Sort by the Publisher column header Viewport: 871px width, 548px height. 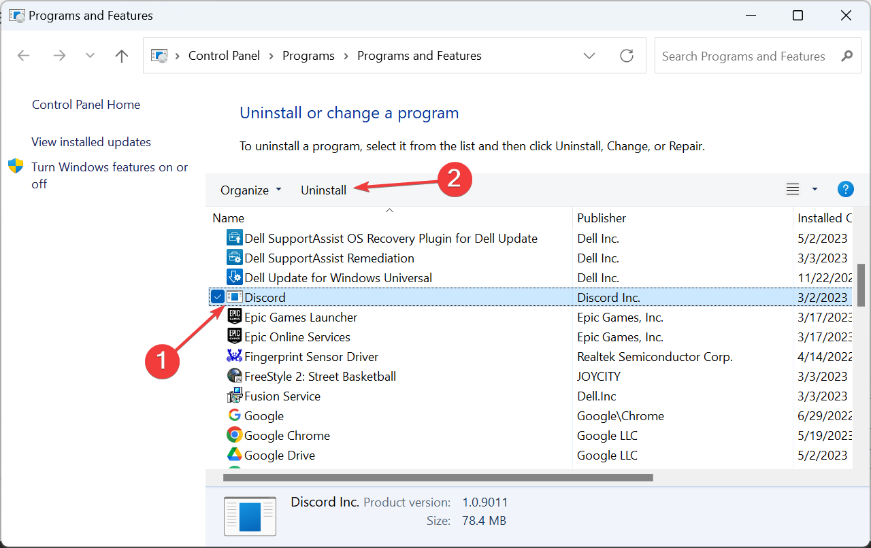pos(683,218)
